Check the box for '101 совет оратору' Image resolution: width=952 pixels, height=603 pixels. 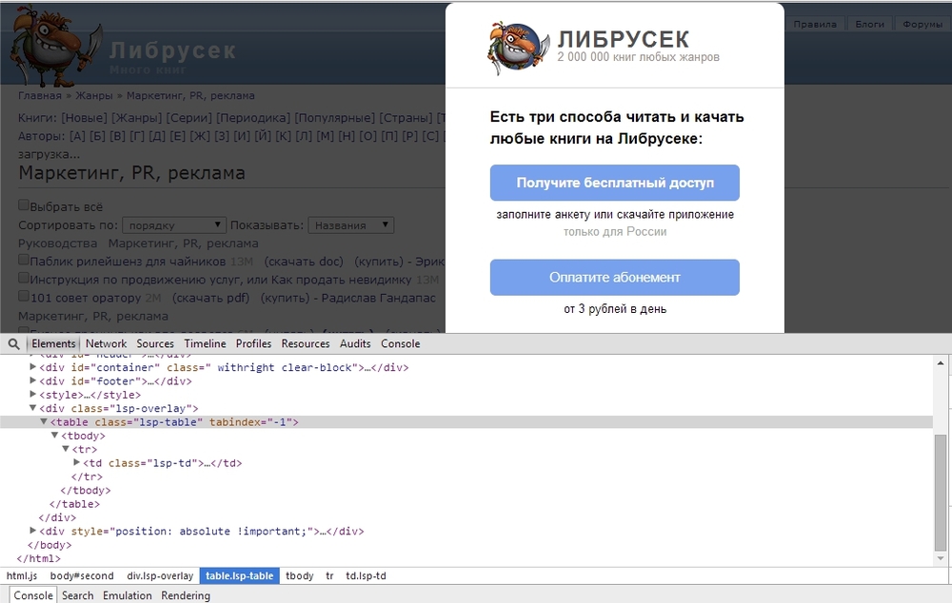[24, 296]
